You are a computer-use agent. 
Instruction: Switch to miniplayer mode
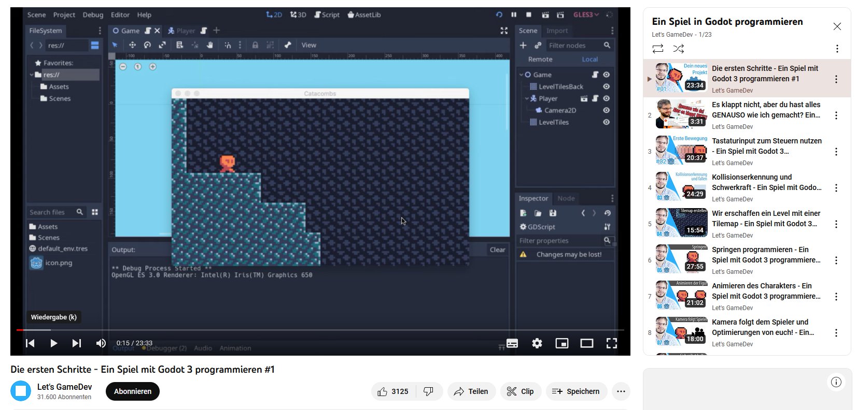pyautogui.click(x=562, y=343)
